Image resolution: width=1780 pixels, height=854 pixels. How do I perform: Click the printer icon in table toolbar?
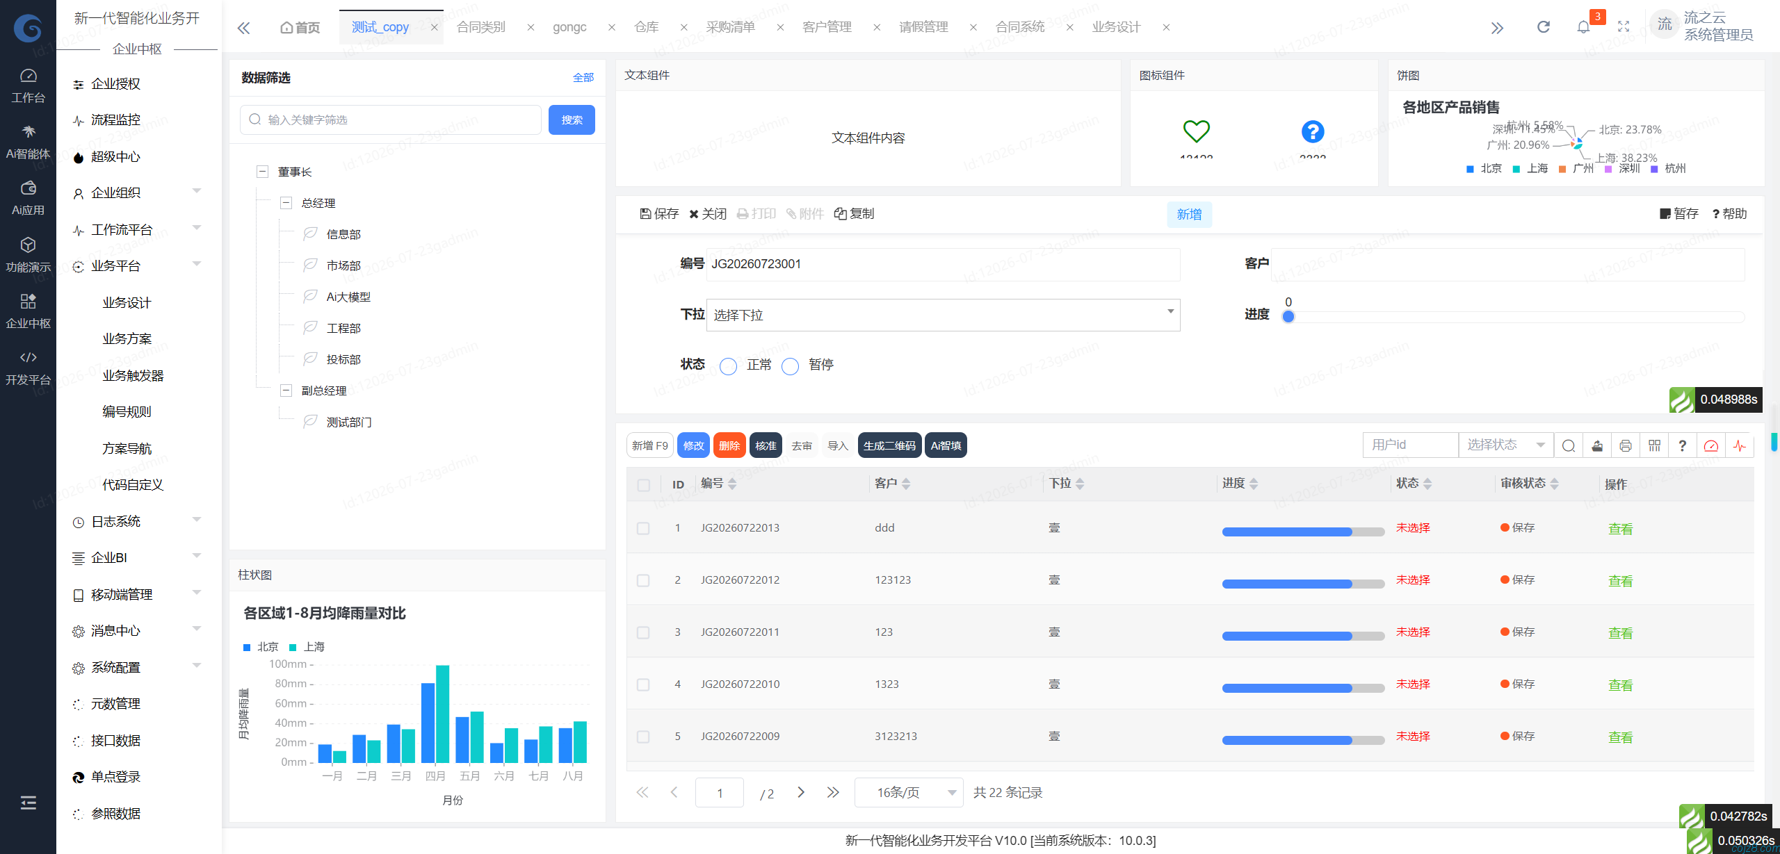click(x=1626, y=445)
